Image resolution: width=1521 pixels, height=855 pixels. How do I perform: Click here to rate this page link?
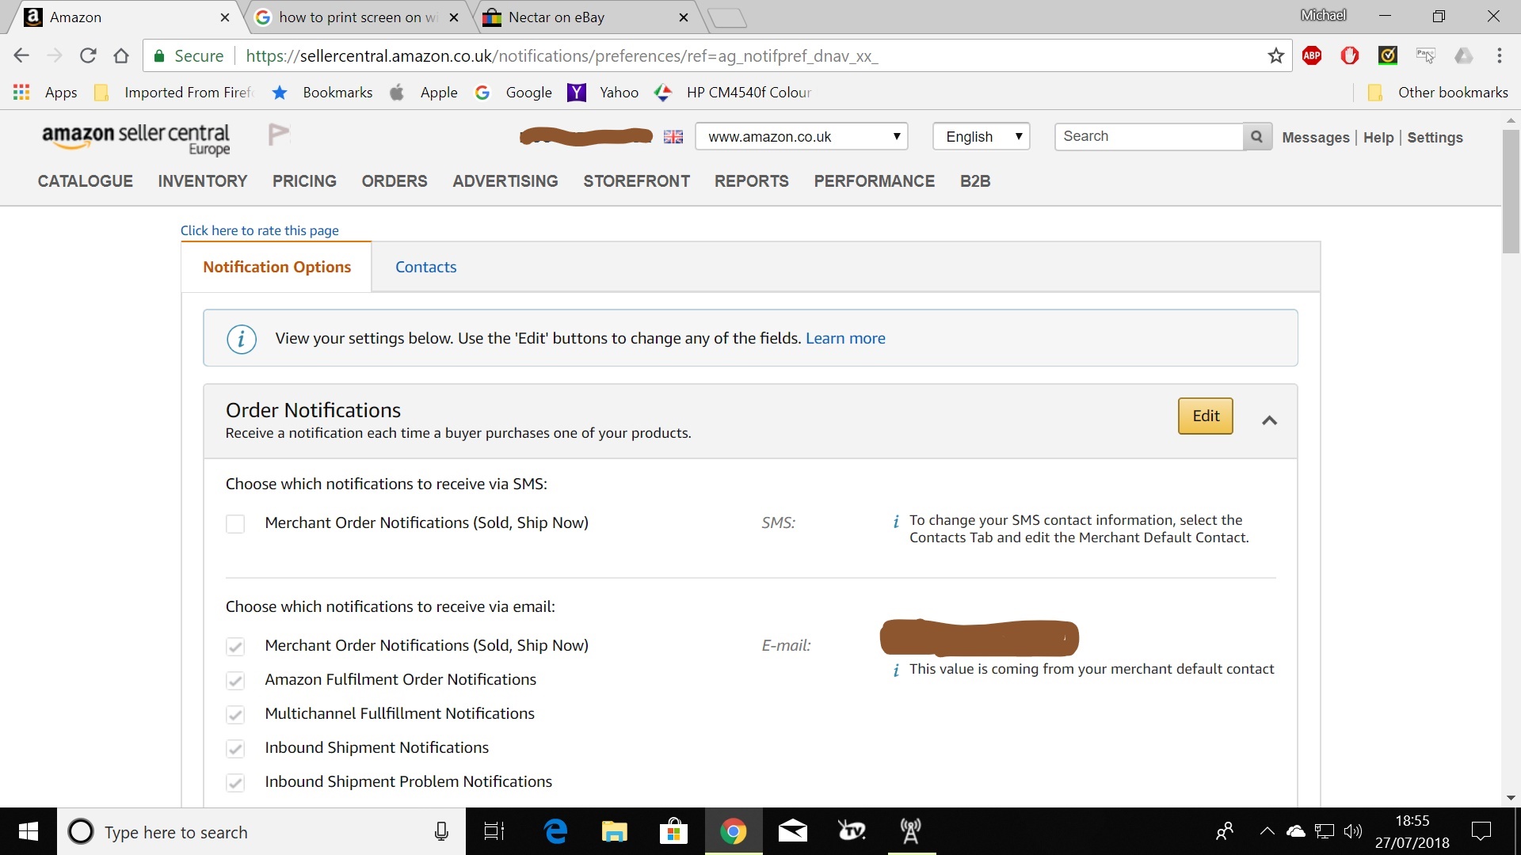260,230
